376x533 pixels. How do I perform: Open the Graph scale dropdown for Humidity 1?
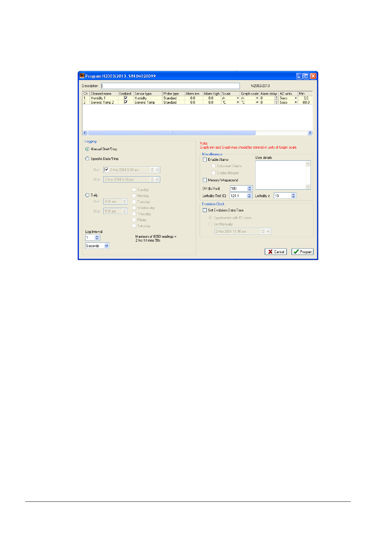point(257,98)
